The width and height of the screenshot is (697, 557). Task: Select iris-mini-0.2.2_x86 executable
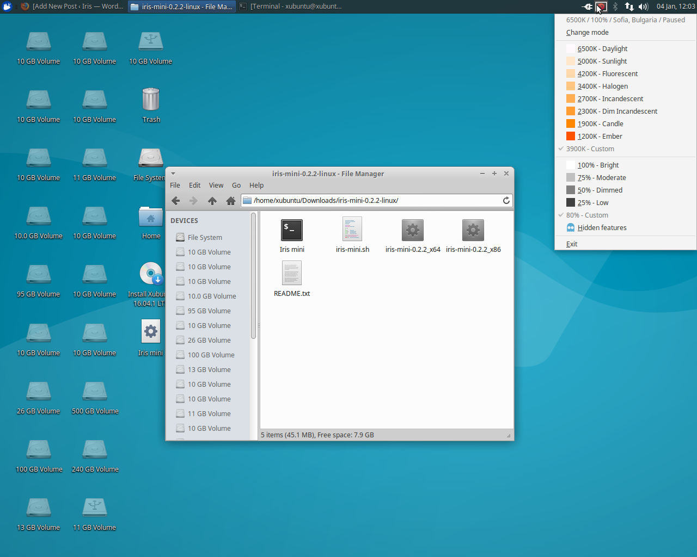[x=473, y=236]
